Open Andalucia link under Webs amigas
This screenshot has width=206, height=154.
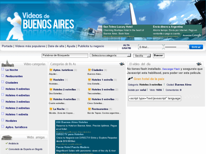[13, 143]
